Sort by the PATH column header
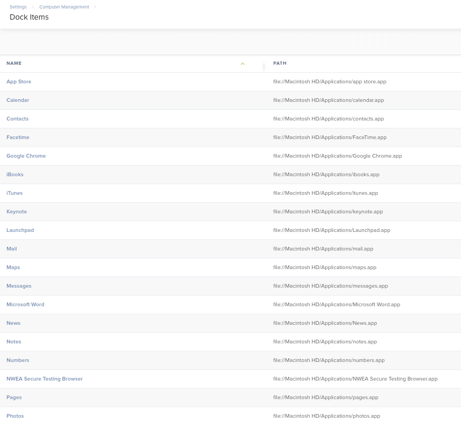The image size is (461, 423). click(x=280, y=63)
